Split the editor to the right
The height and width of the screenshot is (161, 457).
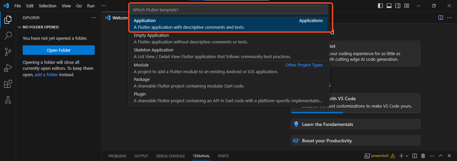[x=441, y=18]
